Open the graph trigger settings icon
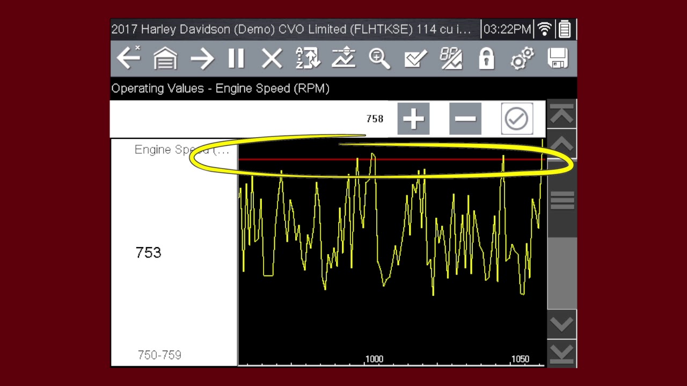The image size is (687, 386). [343, 58]
